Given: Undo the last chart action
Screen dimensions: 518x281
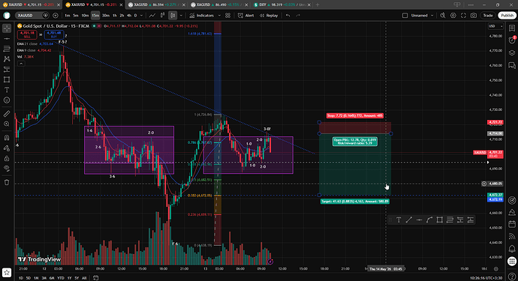Looking at the screenshot, I should pos(288,16).
